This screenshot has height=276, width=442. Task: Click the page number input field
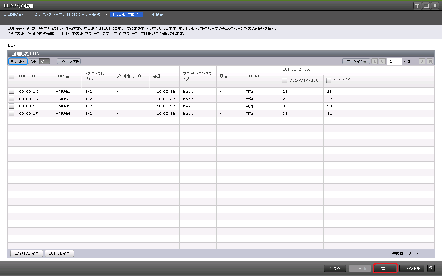(394, 61)
